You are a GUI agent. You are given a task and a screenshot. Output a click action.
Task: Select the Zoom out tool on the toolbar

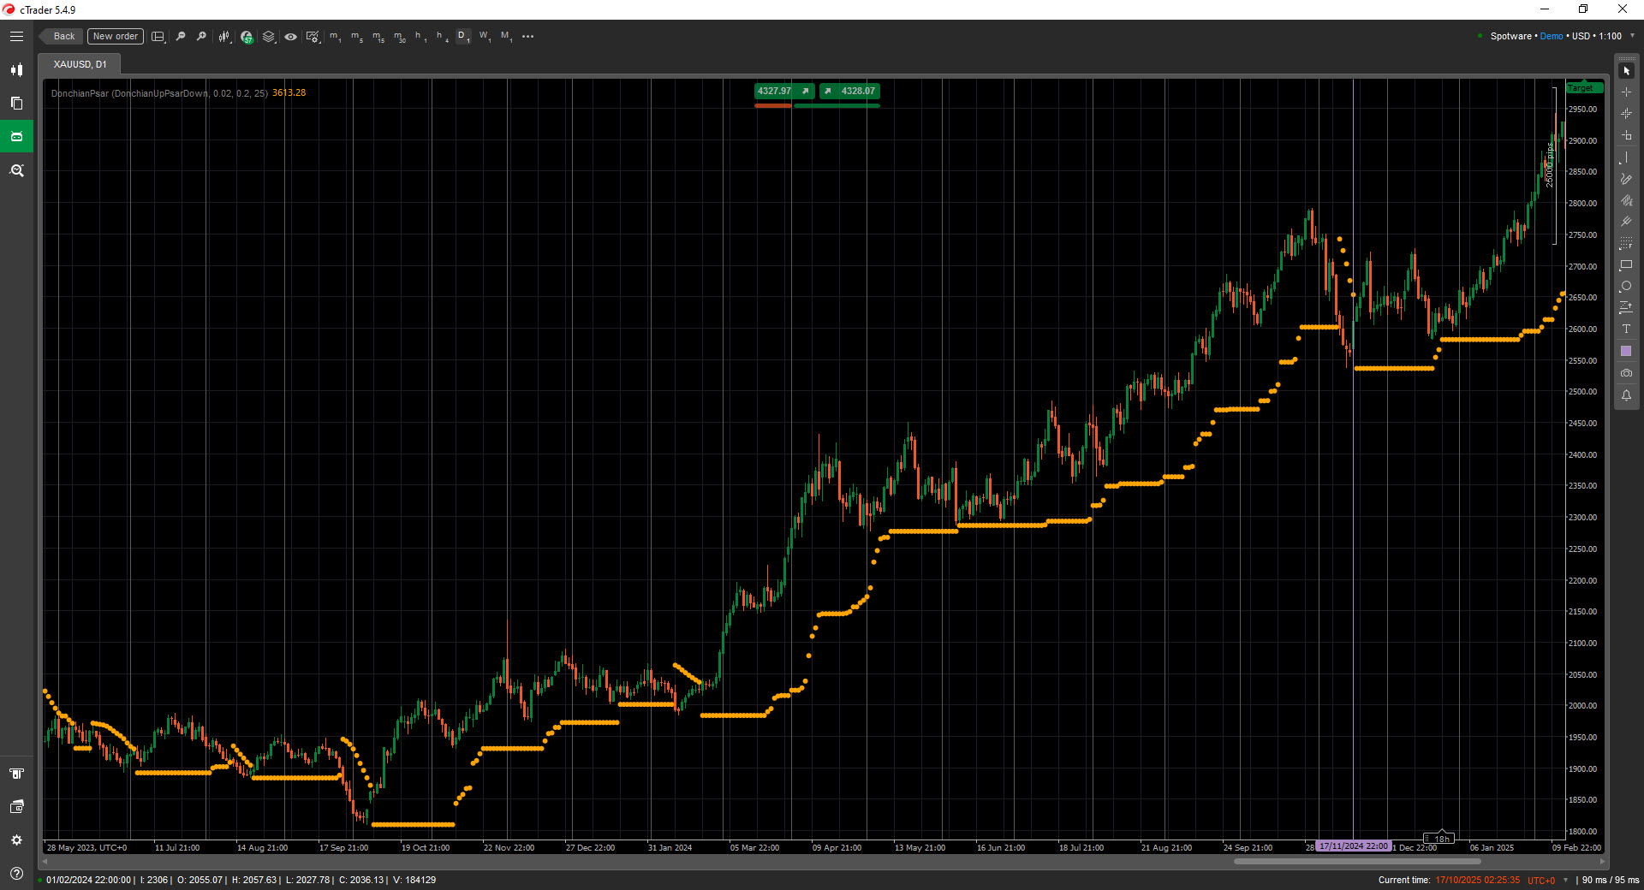pyautogui.click(x=181, y=36)
